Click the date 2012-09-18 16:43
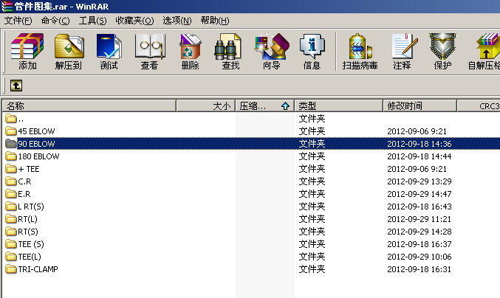Screen dimensions: 500x298 [419, 207]
